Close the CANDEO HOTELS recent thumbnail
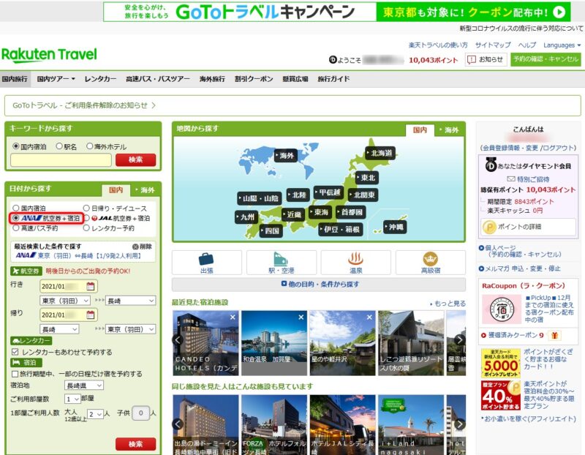The width and height of the screenshot is (585, 455). click(x=233, y=317)
